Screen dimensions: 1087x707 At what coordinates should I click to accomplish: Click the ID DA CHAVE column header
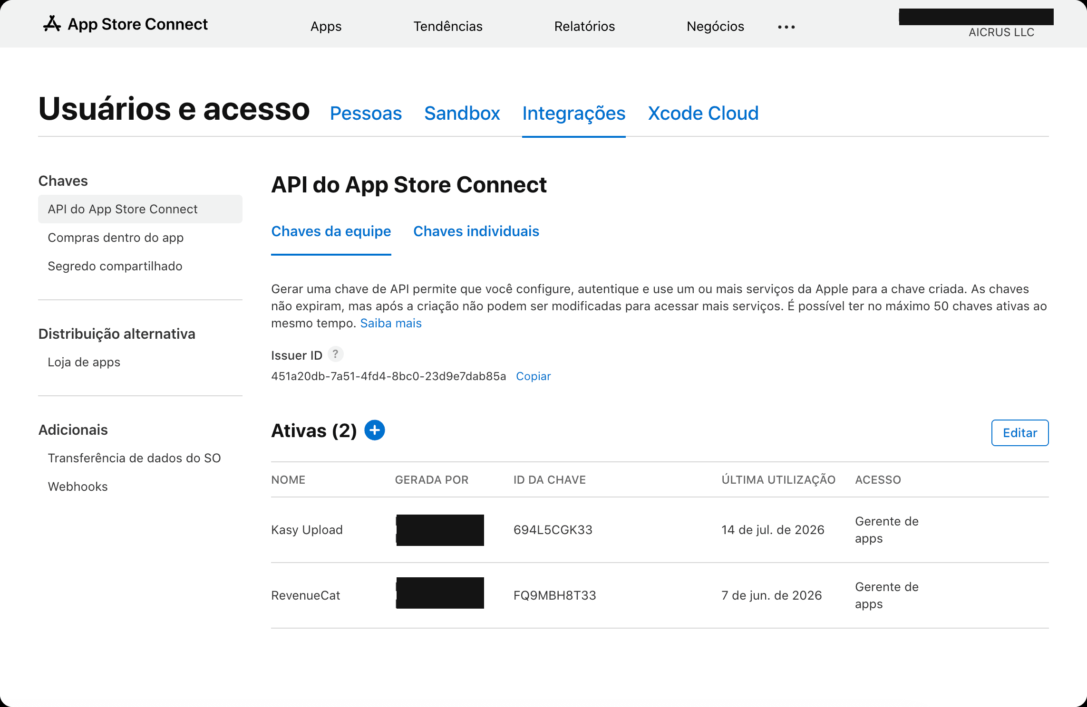(x=549, y=480)
